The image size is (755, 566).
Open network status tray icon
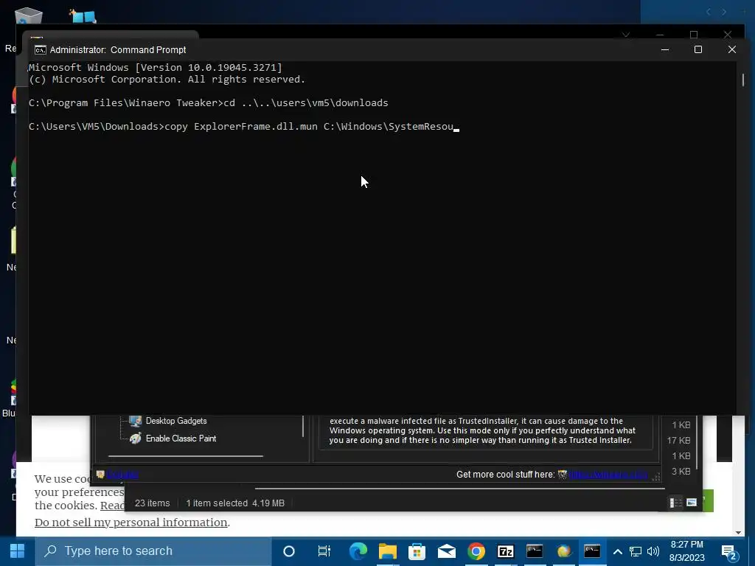[636, 551]
